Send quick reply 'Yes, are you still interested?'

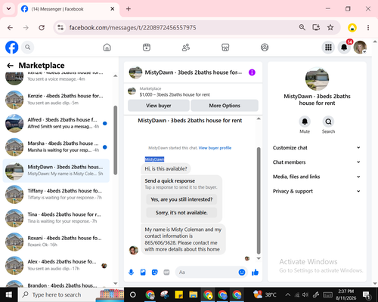coord(181,199)
